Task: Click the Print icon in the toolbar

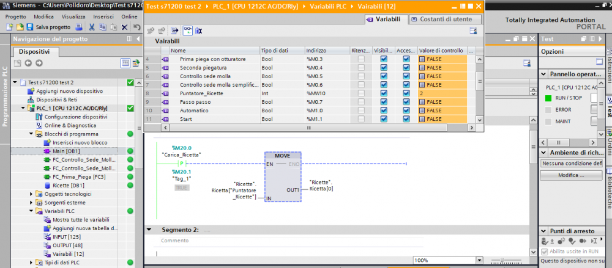Action: 79,27
